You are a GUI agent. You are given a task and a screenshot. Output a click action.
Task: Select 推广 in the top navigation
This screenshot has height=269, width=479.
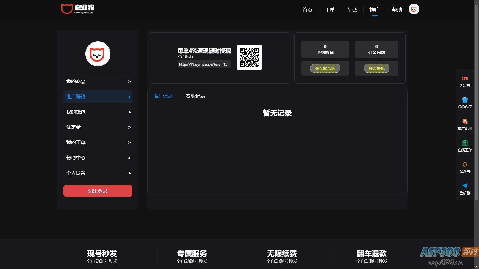tap(375, 10)
